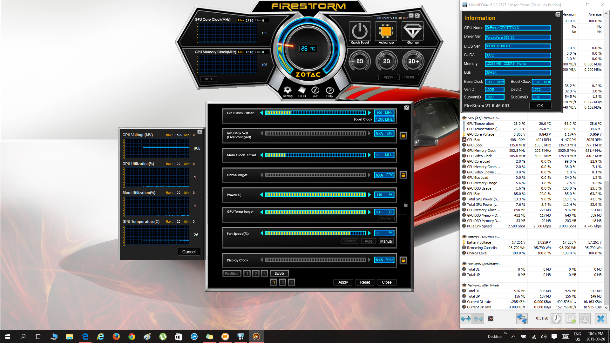Click the GPU Clock Offset 190 MHz field
This screenshot has height=343, width=610.
tap(384, 113)
